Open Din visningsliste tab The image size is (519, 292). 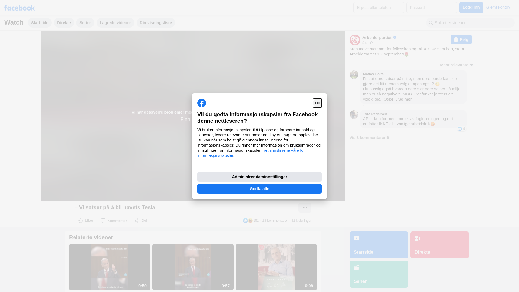pos(156,23)
